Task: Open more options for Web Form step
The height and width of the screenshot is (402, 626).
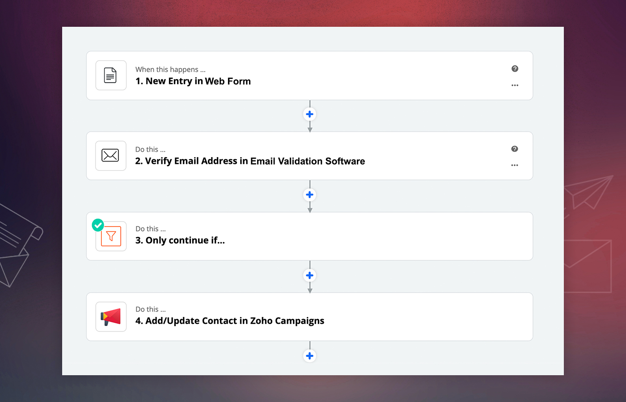Action: 515,85
